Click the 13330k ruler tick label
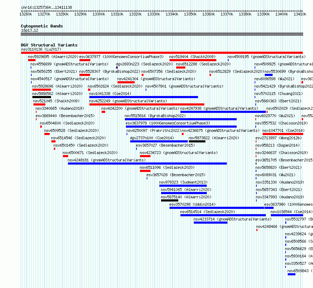 [154, 14]
